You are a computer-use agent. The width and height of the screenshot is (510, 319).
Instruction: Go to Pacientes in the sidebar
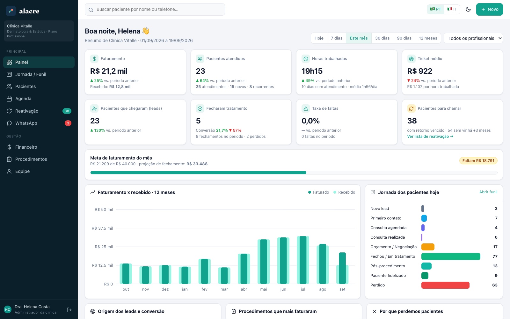[x=39, y=86]
